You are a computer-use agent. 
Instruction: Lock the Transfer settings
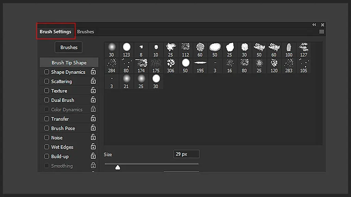[x=93, y=119]
